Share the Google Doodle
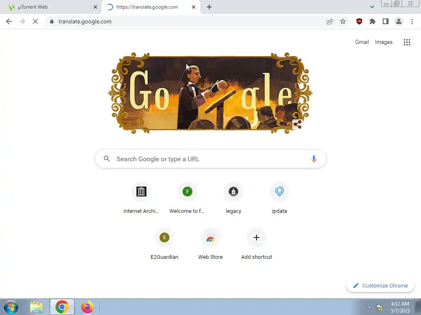This screenshot has height=315, width=421. [x=297, y=125]
